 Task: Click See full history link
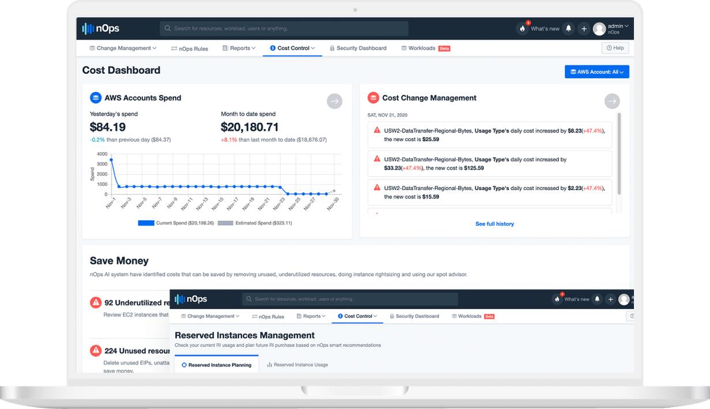point(494,224)
